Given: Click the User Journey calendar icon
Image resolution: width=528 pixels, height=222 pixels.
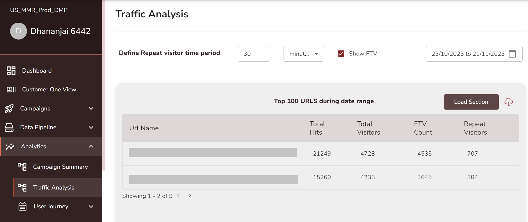Looking at the screenshot, I should 22,207.
